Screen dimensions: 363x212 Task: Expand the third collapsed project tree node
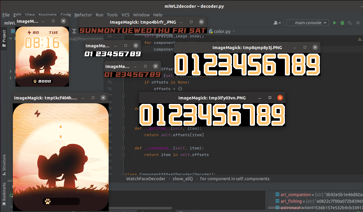11,78
